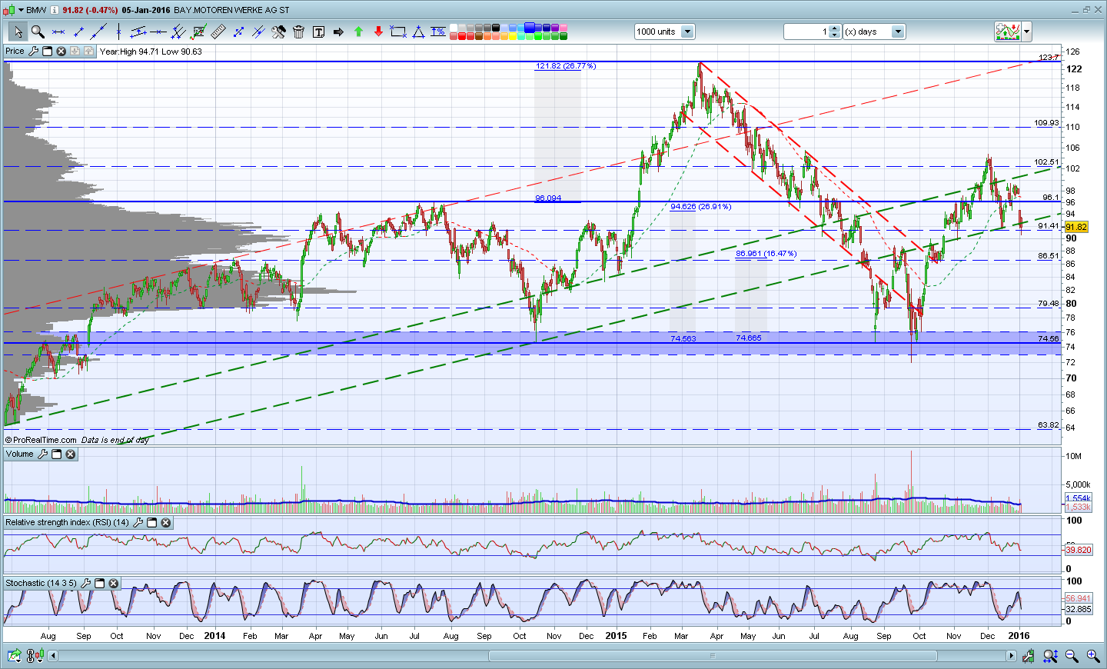Viewport: 1107px width, 669px height.
Task: Toggle the RSI panel window icon
Action: pos(151,523)
